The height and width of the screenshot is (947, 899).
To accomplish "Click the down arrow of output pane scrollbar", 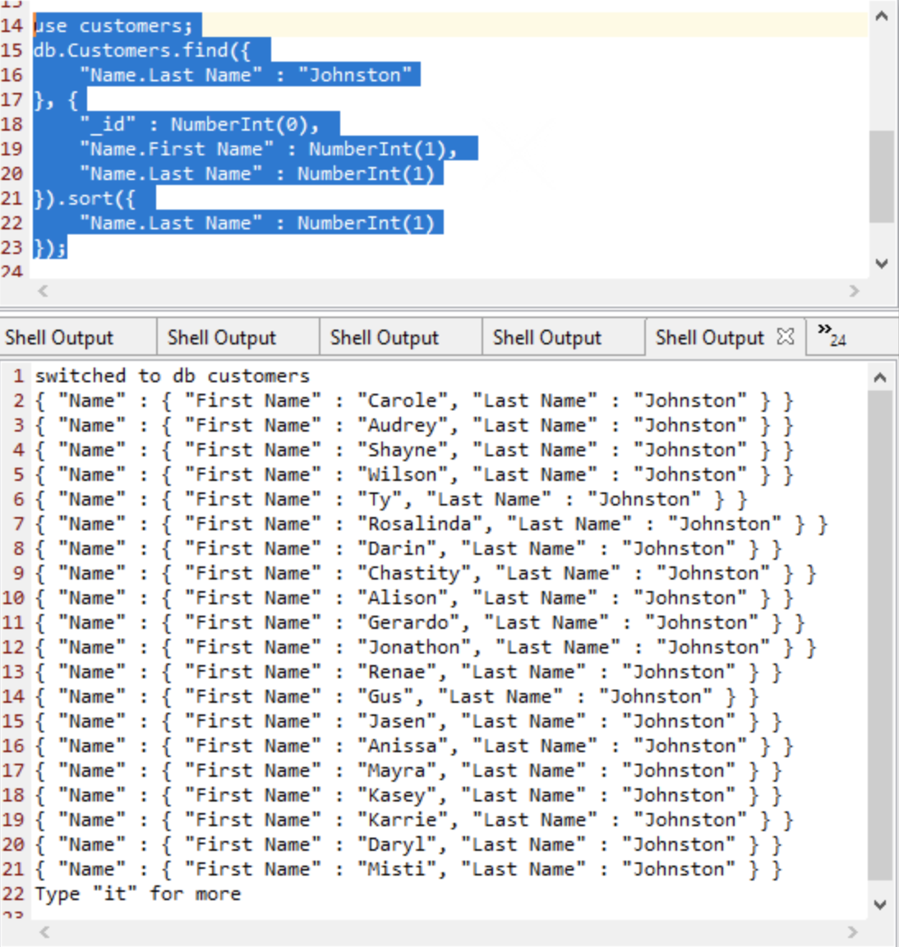I will [x=880, y=905].
